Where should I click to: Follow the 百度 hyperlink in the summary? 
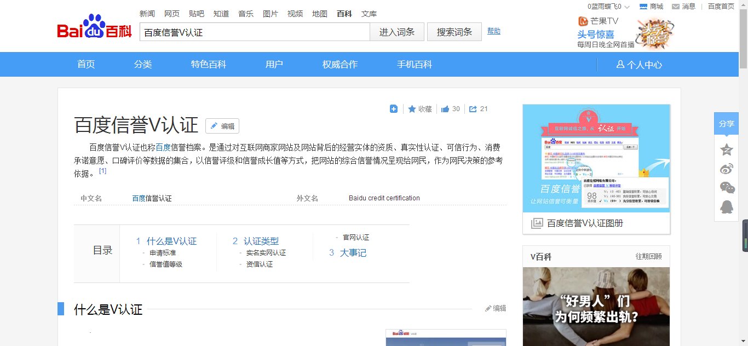[162, 147]
